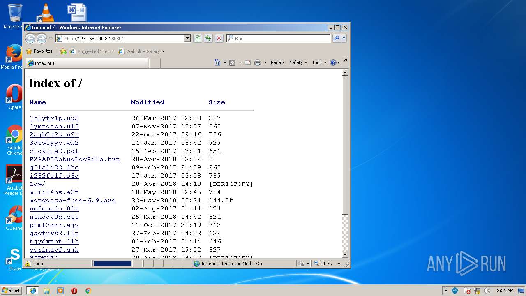The height and width of the screenshot is (296, 526).
Task: Show hidden system tray icons arrow
Action: [446, 291]
